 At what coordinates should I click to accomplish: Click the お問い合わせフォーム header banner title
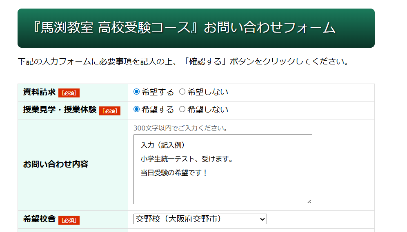184,28
